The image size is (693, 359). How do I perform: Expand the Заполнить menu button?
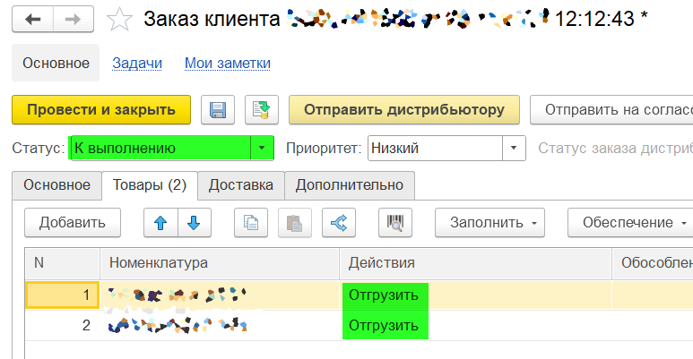(x=489, y=223)
